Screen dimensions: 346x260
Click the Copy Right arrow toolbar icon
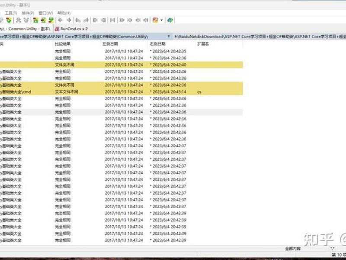point(60,20)
